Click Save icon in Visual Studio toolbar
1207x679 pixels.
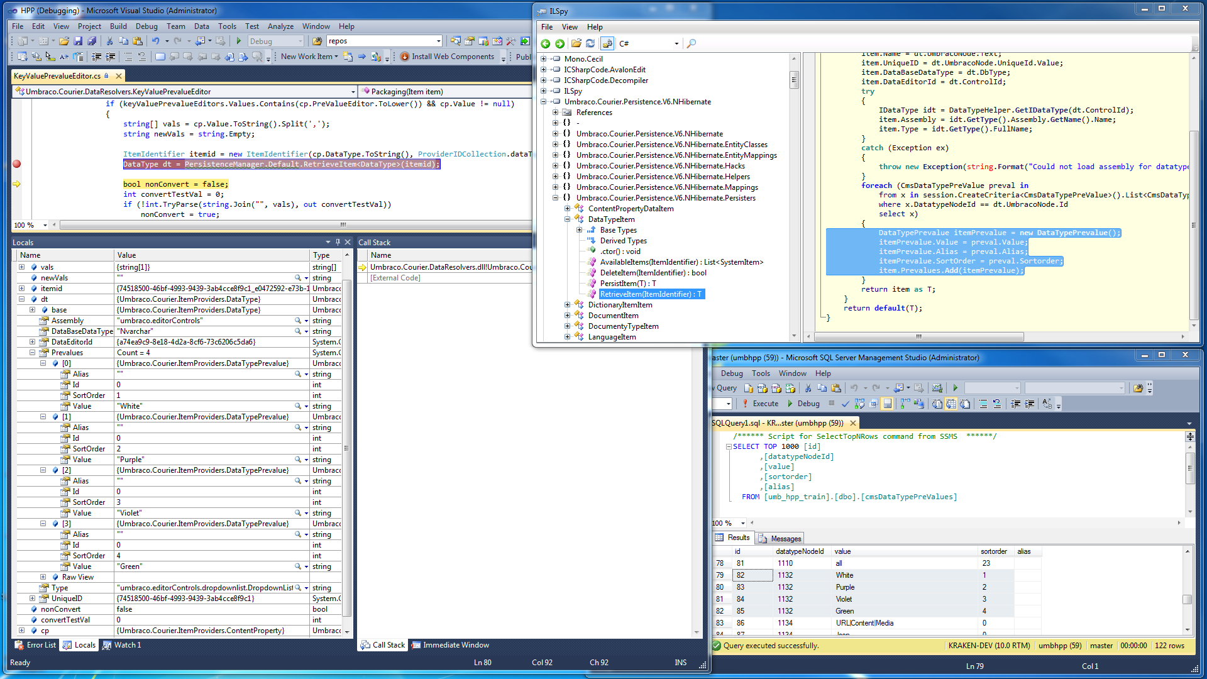pyautogui.click(x=78, y=41)
